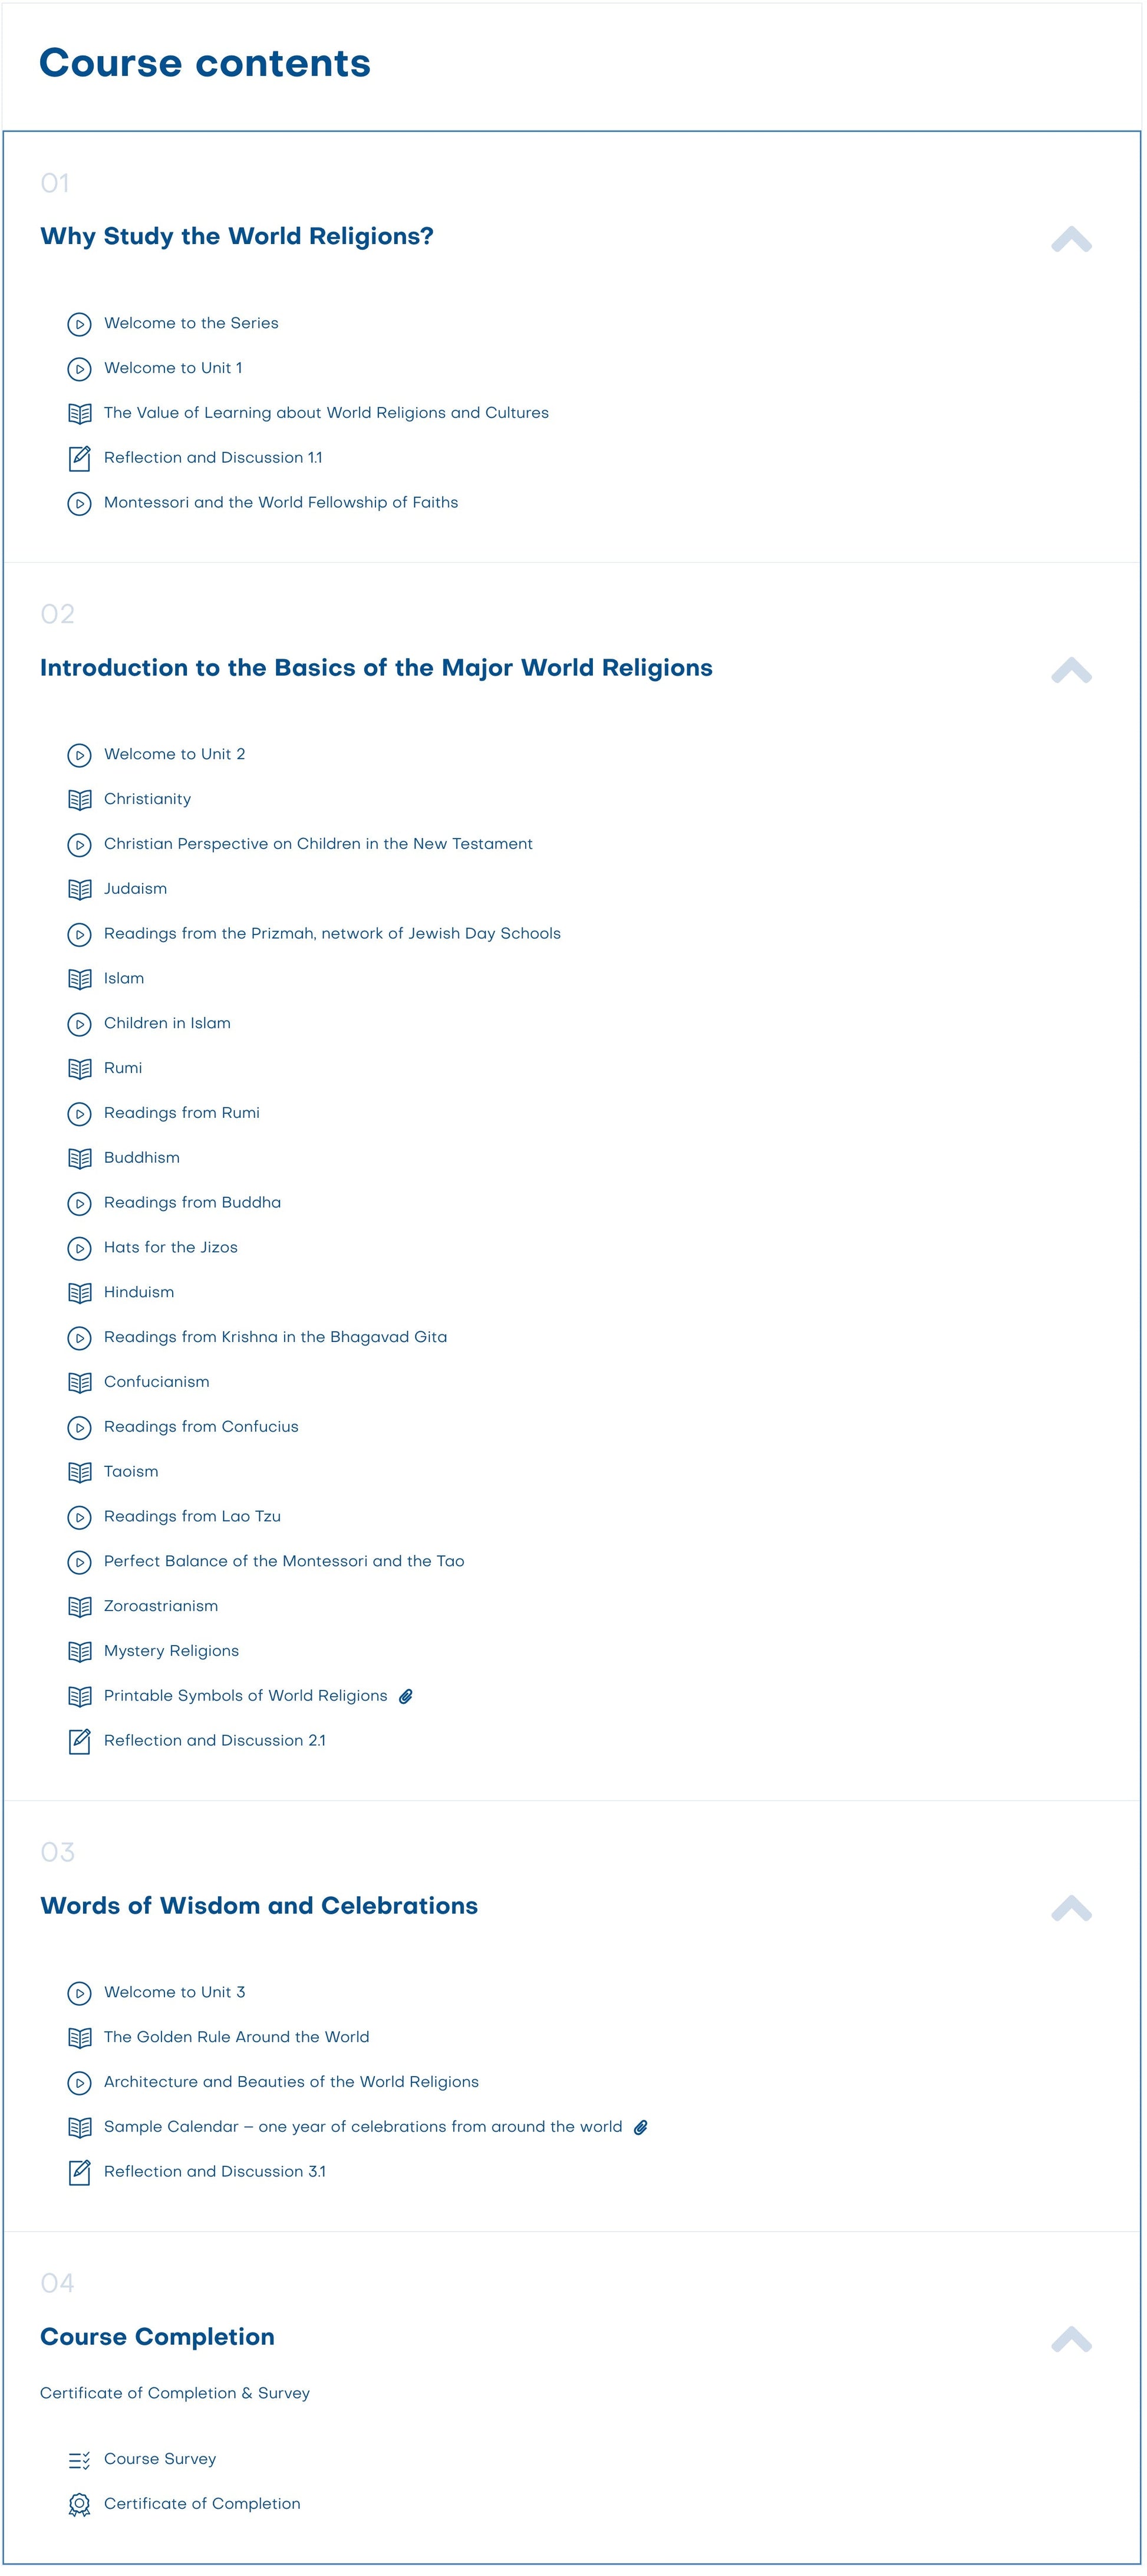Click the book icon next to Zoroastrianism

pyautogui.click(x=79, y=1607)
